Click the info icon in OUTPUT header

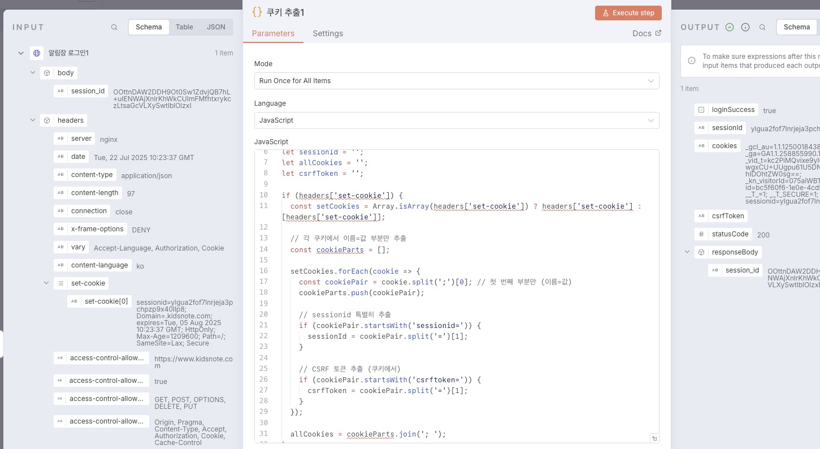tap(745, 27)
